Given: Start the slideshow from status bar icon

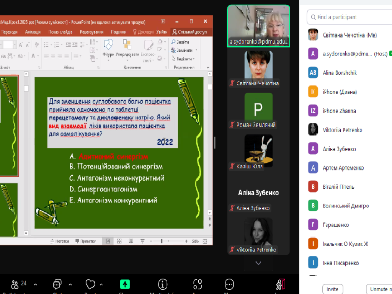Looking at the screenshot, I should point(142,241).
